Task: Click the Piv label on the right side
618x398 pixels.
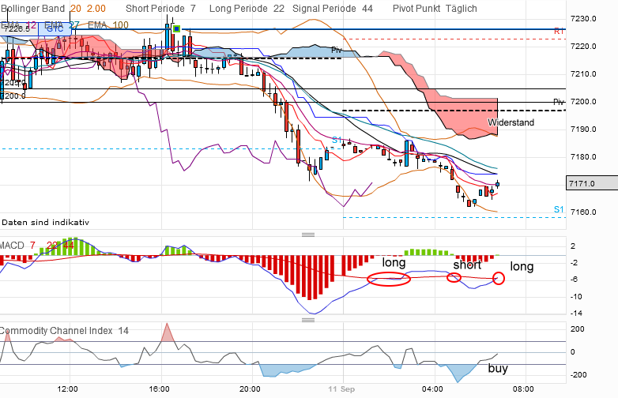Action: (559, 102)
